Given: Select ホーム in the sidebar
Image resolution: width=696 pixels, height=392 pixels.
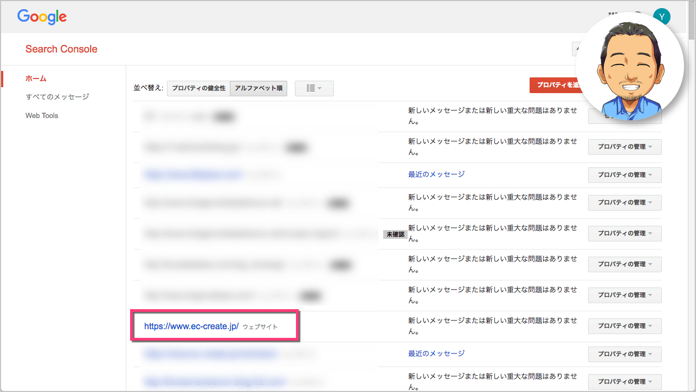Looking at the screenshot, I should pos(36,79).
